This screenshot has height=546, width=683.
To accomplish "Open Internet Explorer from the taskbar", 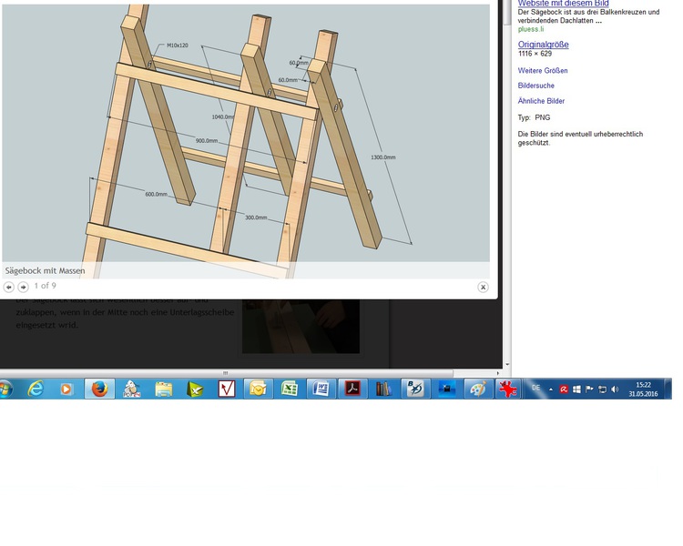I will pos(36,389).
